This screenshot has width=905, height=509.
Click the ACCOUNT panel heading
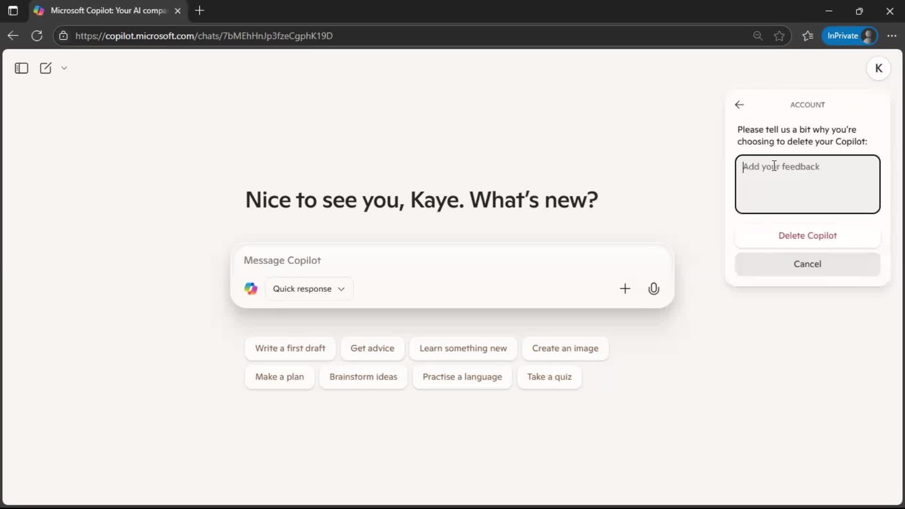click(x=807, y=105)
